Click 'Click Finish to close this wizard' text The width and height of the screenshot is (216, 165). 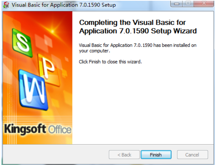pyautogui.click(x=110, y=62)
